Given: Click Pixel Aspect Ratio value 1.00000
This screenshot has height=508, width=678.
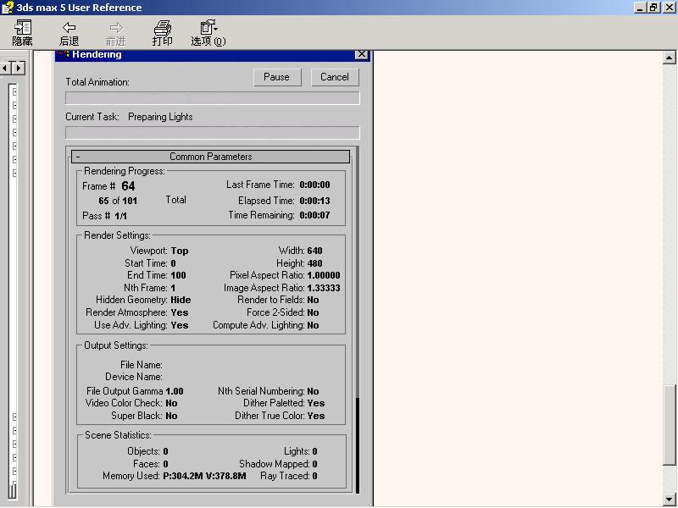Looking at the screenshot, I should tap(324, 275).
